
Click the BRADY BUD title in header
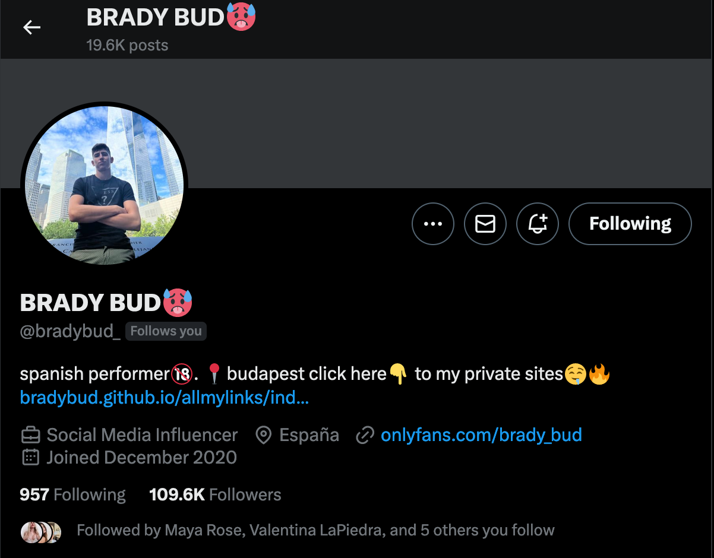(x=156, y=18)
